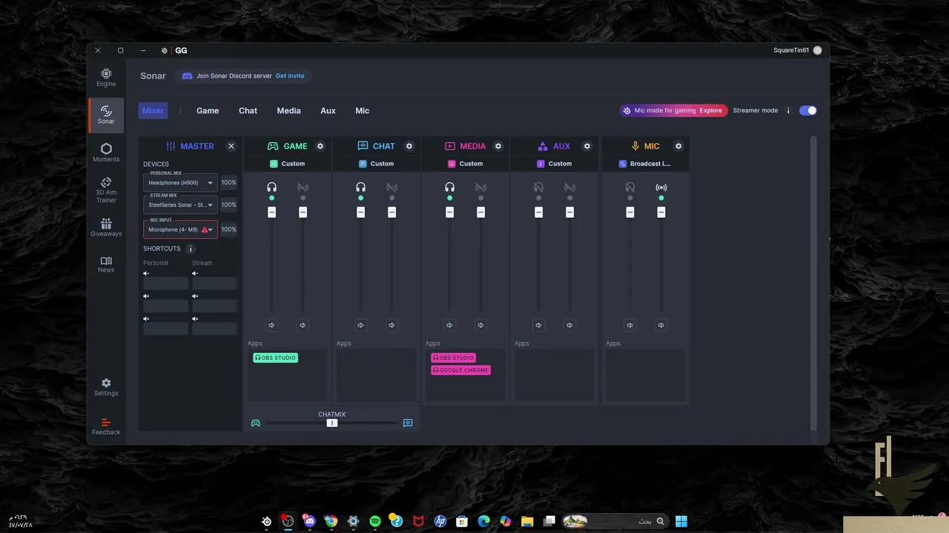This screenshot has height=533, width=949.
Task: Open the Feedback page
Action: pos(106,426)
